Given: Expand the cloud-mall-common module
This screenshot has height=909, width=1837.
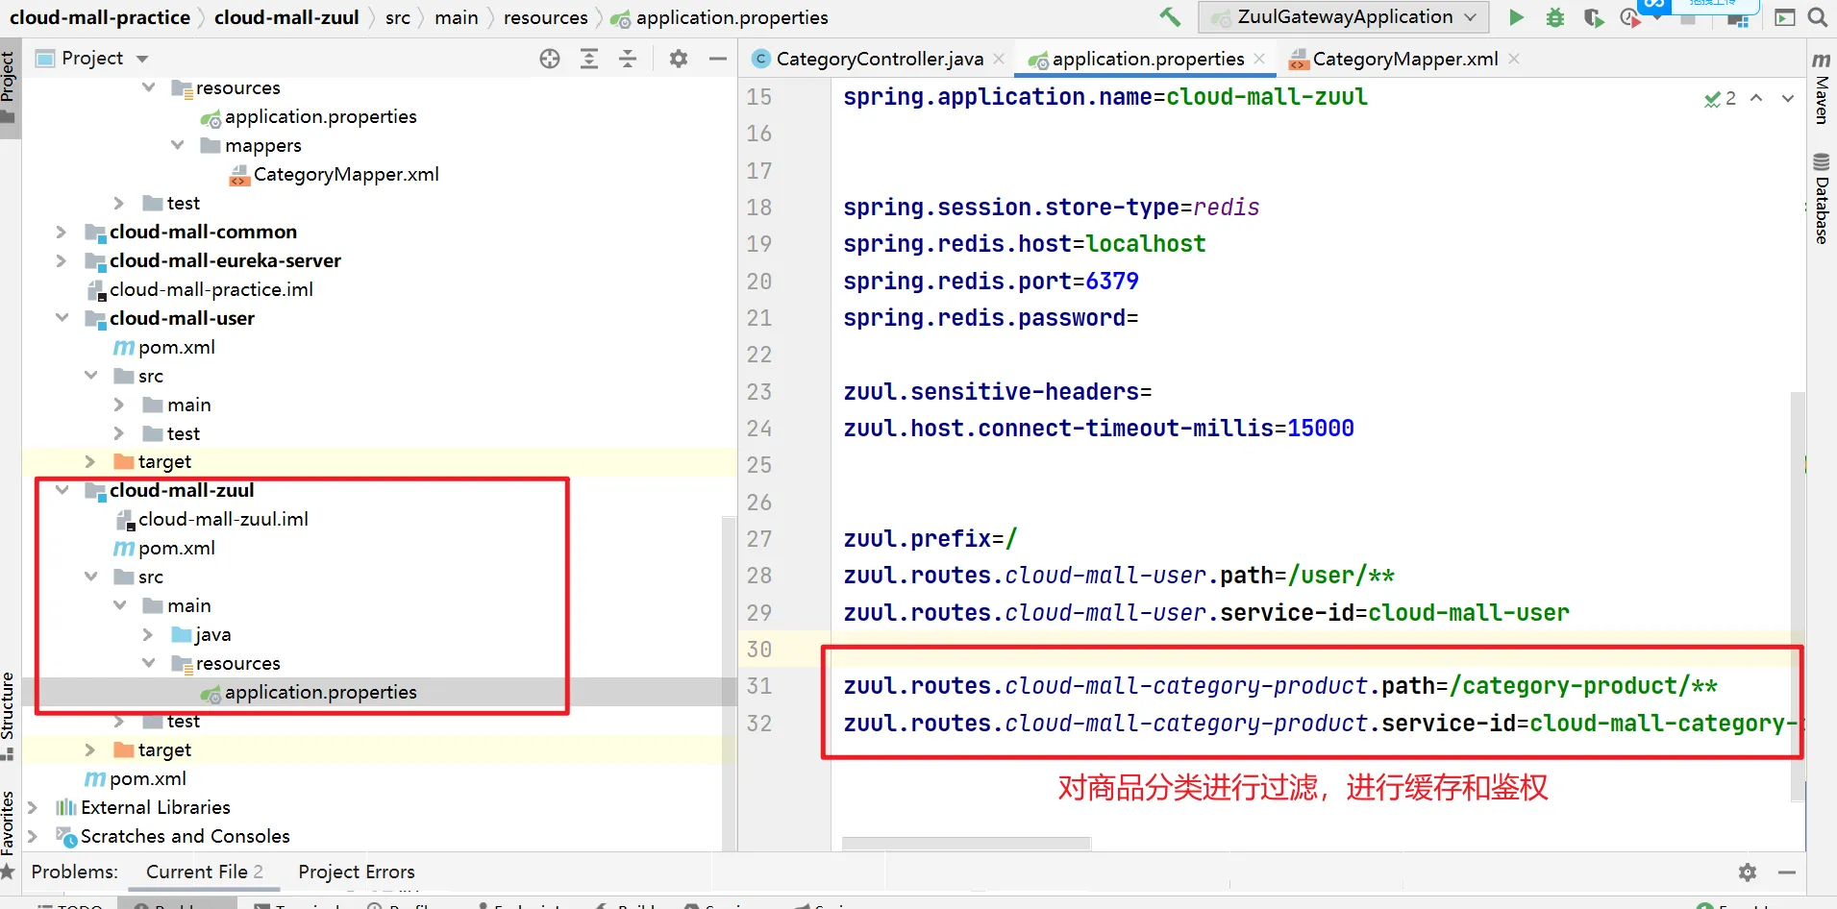Looking at the screenshot, I should [x=62, y=232].
